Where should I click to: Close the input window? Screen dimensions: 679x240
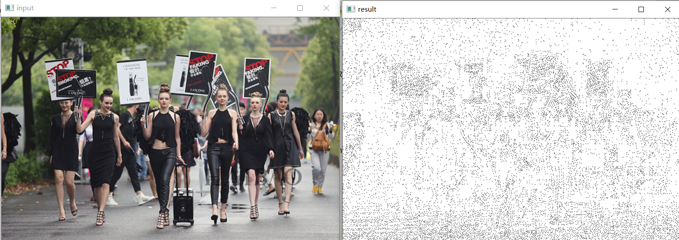[x=326, y=8]
